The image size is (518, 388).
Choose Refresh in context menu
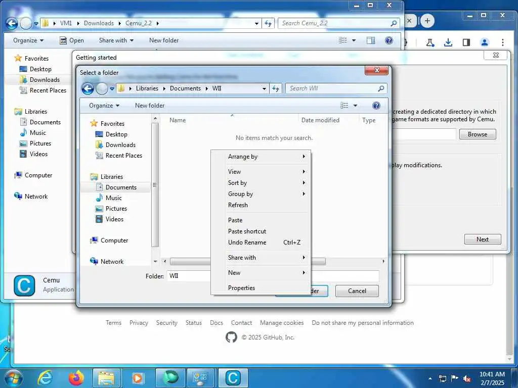tap(261, 205)
